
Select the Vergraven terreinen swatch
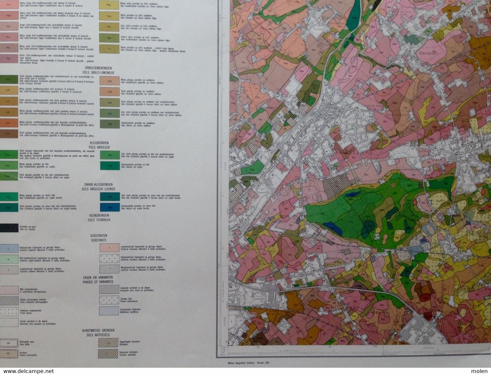(x=108, y=354)
